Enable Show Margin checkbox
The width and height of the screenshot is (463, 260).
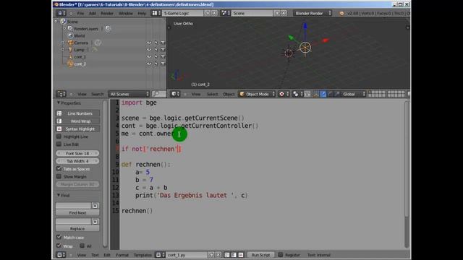[x=59, y=176]
